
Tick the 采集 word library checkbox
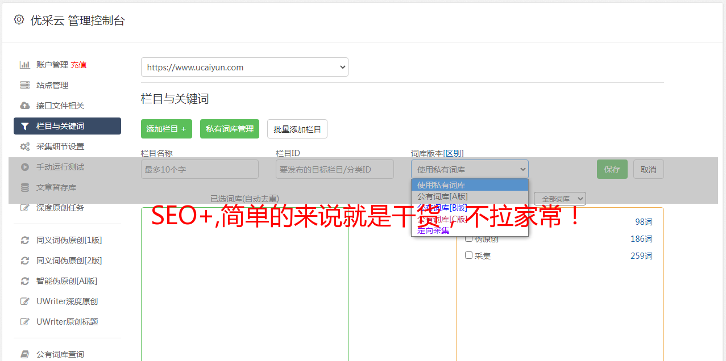(x=469, y=255)
